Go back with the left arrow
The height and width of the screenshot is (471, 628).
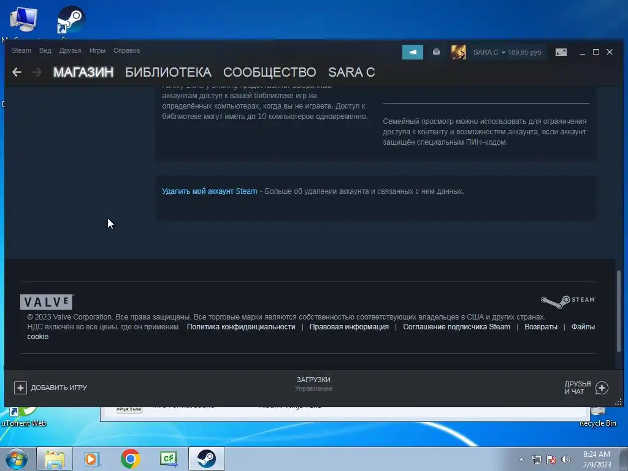point(17,72)
